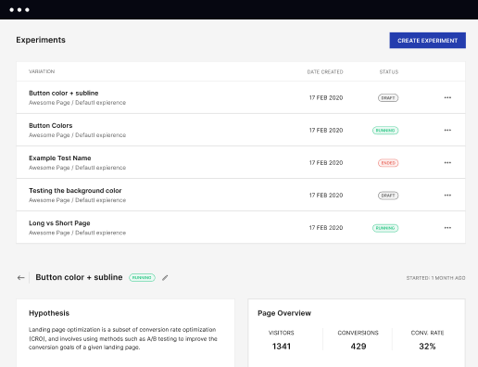Screen dimensions: 478x367
Task: Open more options for Button Colors row
Action: pos(447,130)
